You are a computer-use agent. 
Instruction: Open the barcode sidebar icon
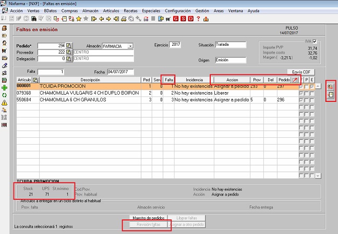[x=4, y=125]
